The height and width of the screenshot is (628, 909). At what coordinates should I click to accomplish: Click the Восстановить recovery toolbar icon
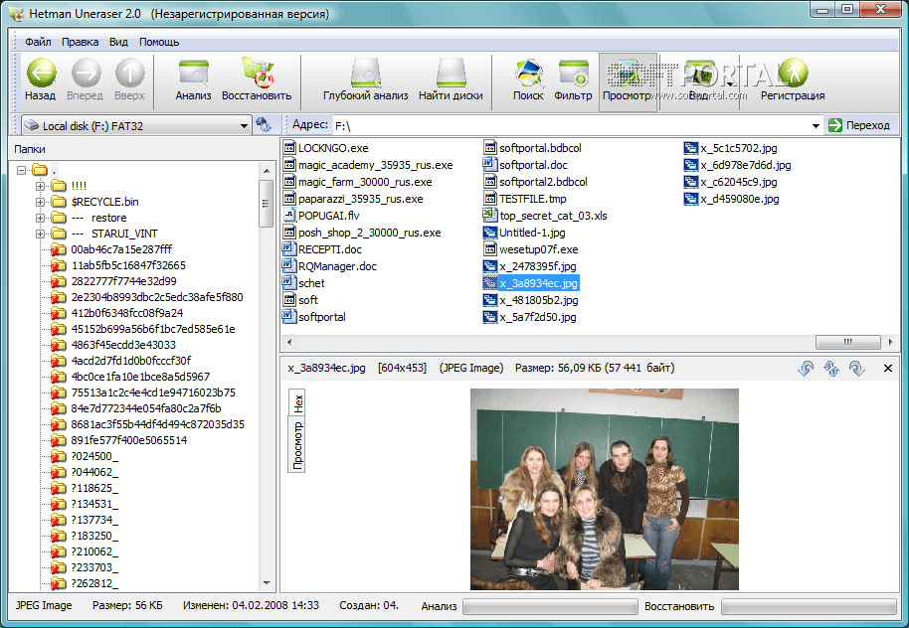pos(257,73)
